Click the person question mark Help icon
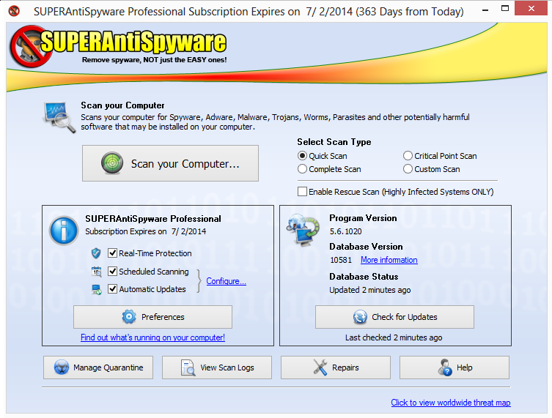Image resolution: width=552 pixels, height=418 pixels. (x=445, y=367)
